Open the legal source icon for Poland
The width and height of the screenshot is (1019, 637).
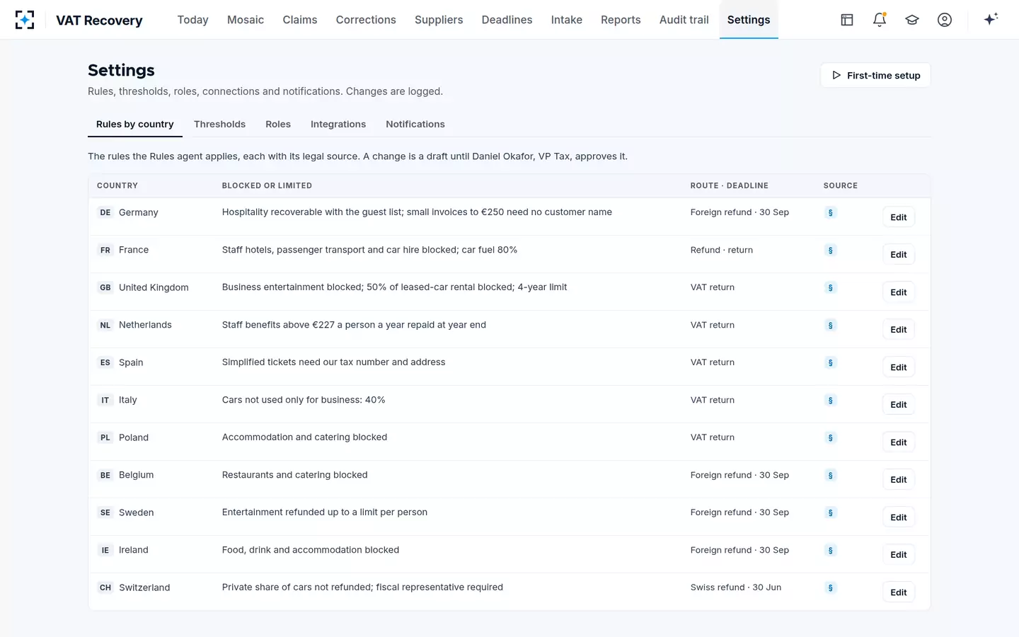tap(831, 437)
